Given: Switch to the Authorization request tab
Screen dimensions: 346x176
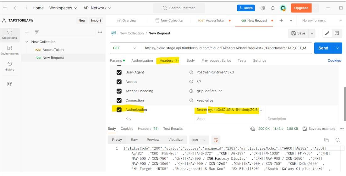Looking at the screenshot, I should (142, 60).
